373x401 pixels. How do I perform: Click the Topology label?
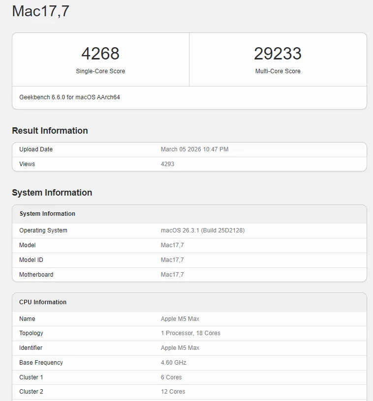pyautogui.click(x=31, y=333)
